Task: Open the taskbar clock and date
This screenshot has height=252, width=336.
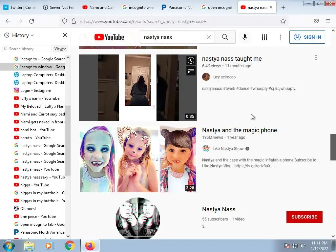Action: click(319, 246)
